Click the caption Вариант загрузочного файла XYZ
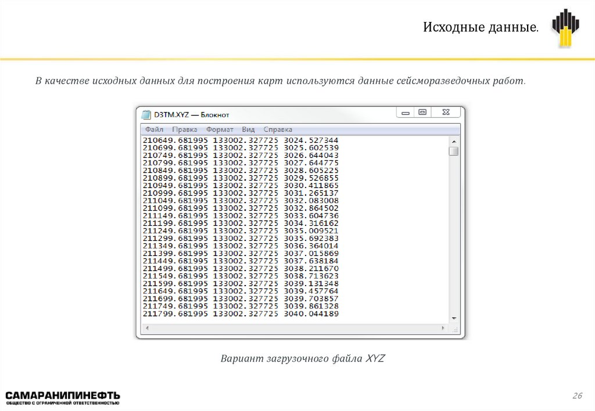Viewport: 595px width, 411px height. [x=302, y=358]
